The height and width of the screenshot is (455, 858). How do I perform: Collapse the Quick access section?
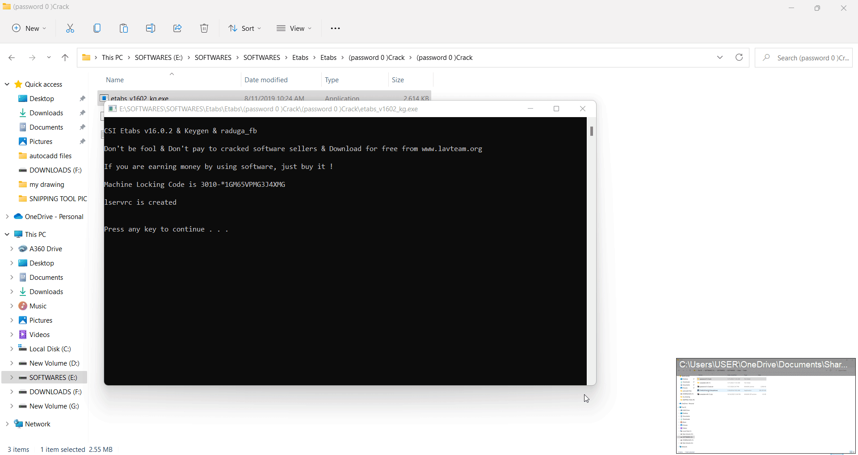click(7, 84)
